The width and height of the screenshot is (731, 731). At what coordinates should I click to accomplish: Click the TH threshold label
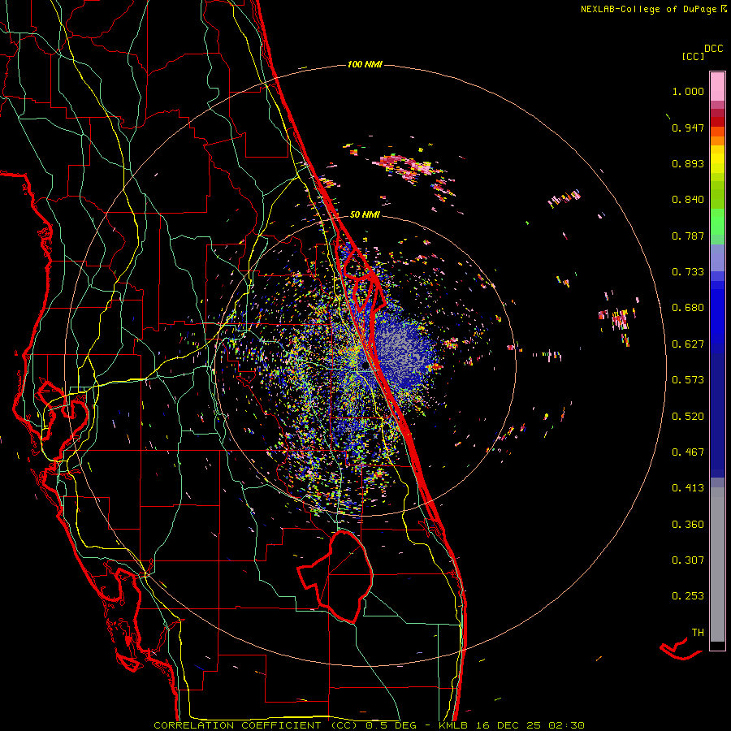tap(698, 633)
